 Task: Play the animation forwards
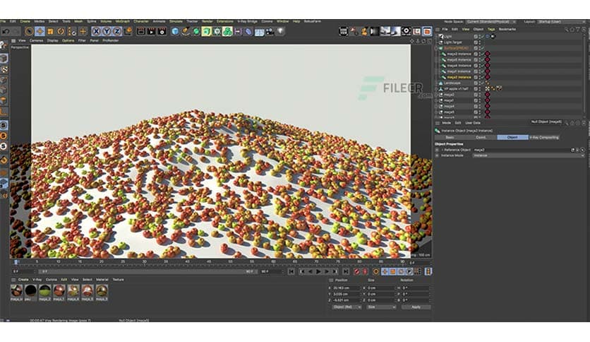click(318, 271)
